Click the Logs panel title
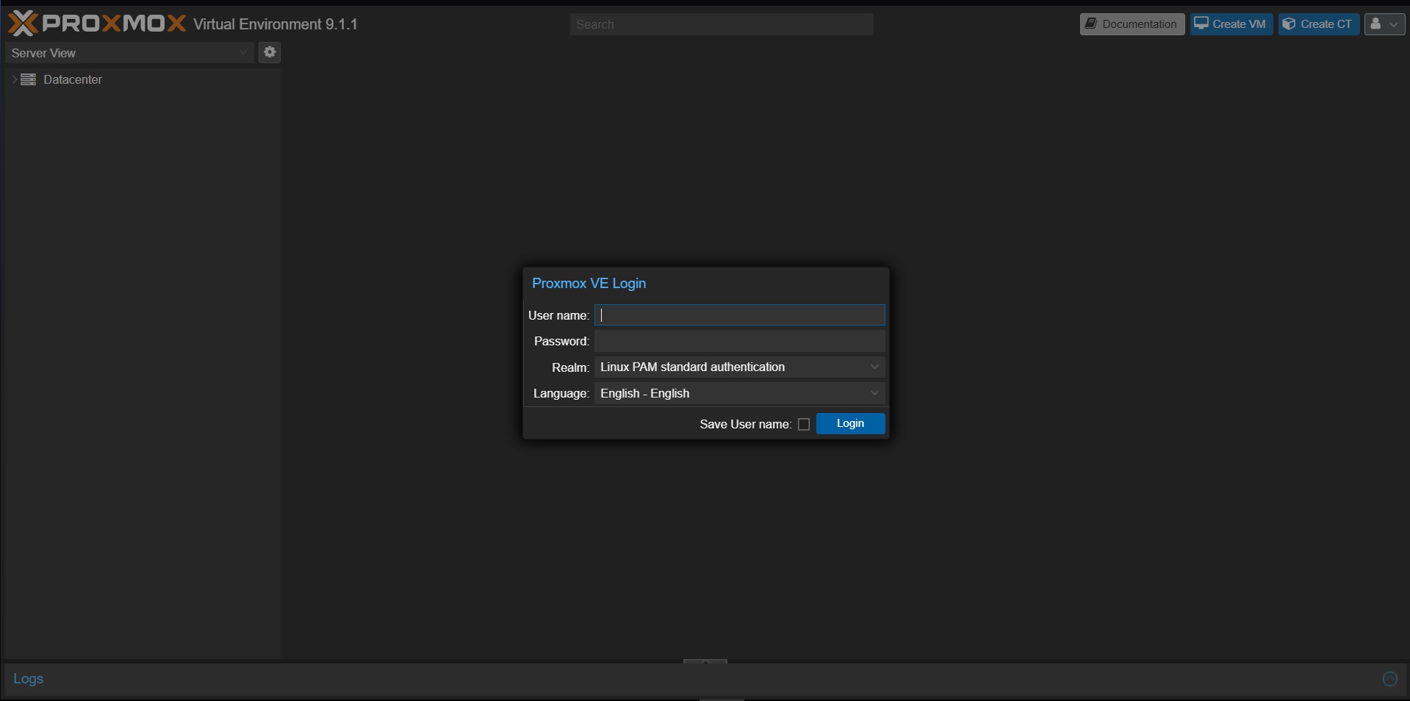The width and height of the screenshot is (1410, 701). [x=28, y=679]
